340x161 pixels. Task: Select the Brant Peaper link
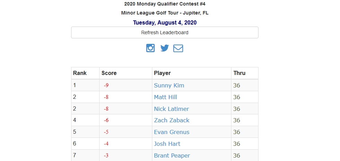pos(172,155)
